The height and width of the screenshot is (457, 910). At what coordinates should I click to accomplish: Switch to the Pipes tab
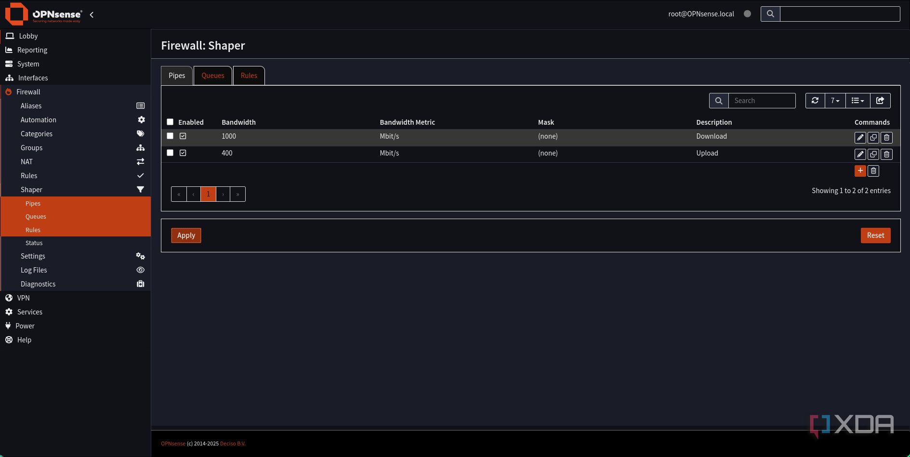177,76
